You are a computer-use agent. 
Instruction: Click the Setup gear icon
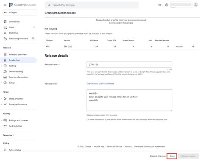click(x=5, y=83)
